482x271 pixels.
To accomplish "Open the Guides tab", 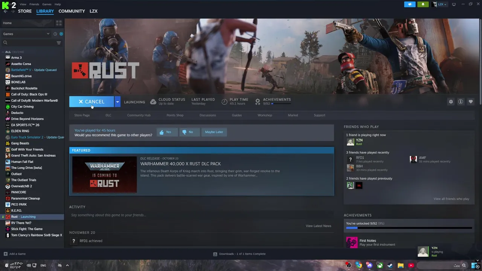I will 237,115.
